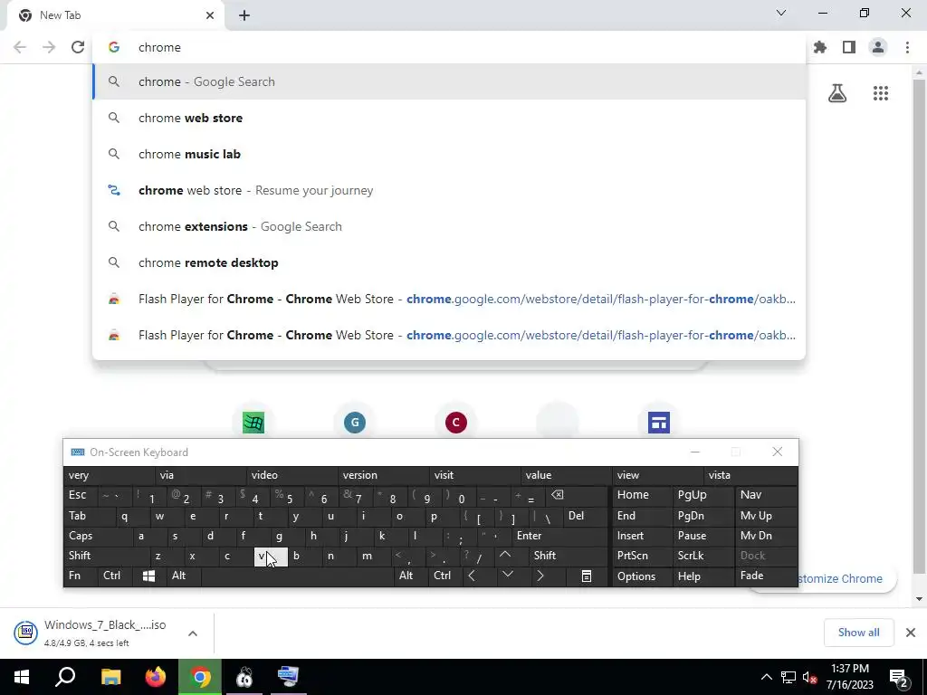Open the notification center icon
This screenshot has width=927, height=695.
[899, 677]
